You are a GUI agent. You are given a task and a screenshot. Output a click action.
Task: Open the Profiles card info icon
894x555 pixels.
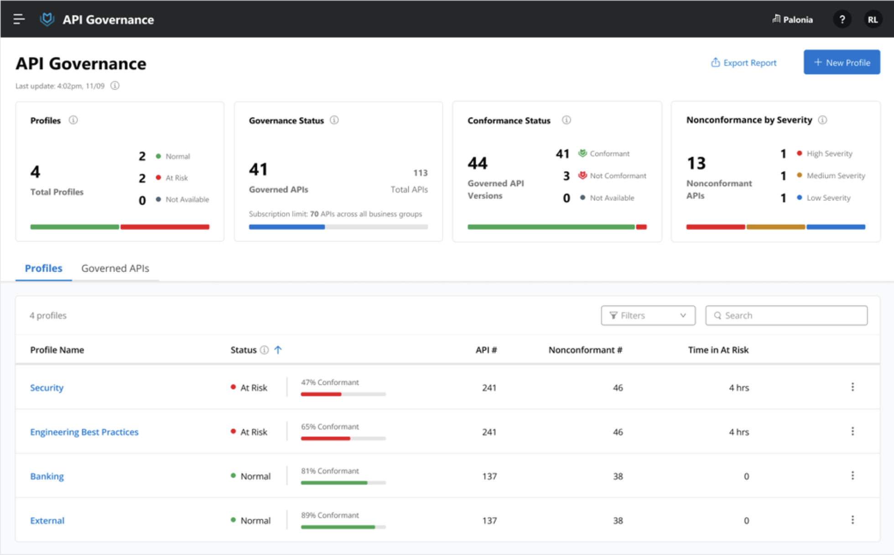(73, 120)
